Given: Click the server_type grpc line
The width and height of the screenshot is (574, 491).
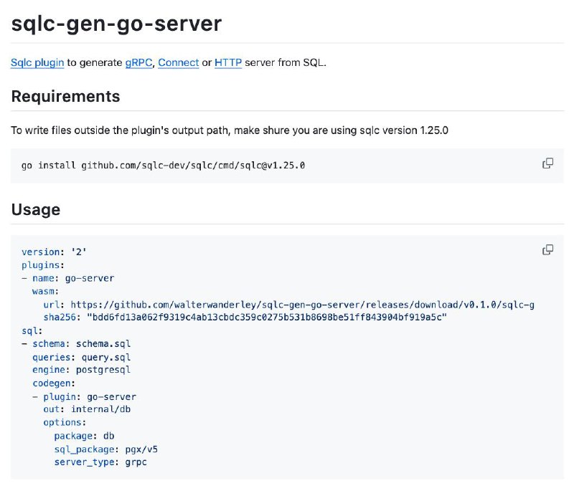Looking at the screenshot, I should tap(100, 462).
